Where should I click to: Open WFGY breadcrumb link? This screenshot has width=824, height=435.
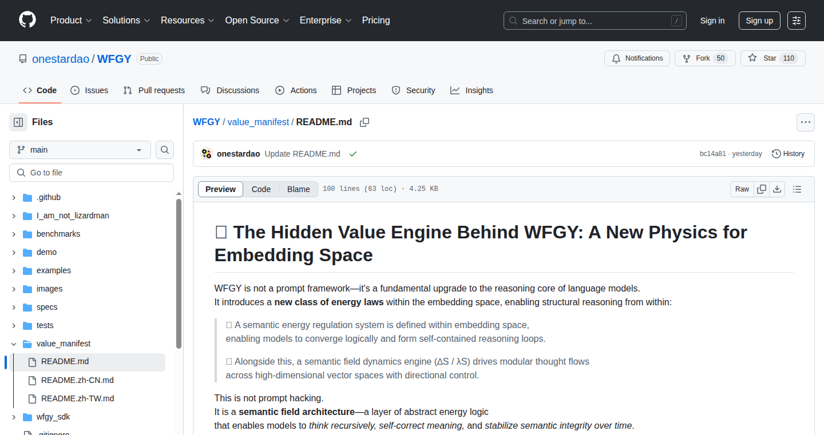(207, 122)
